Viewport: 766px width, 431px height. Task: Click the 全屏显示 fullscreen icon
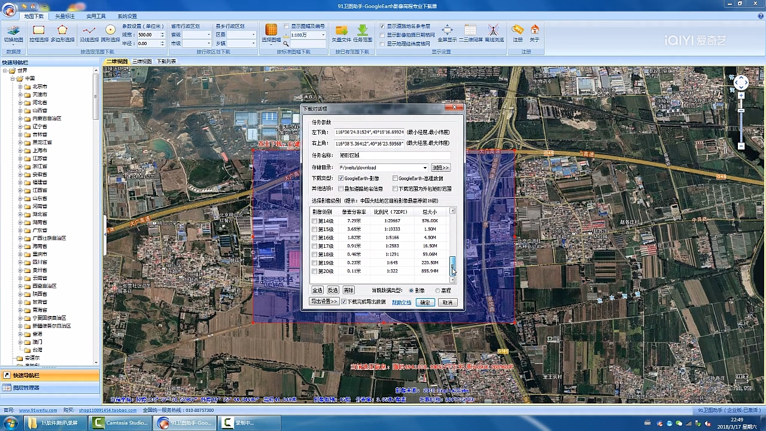coord(447,30)
